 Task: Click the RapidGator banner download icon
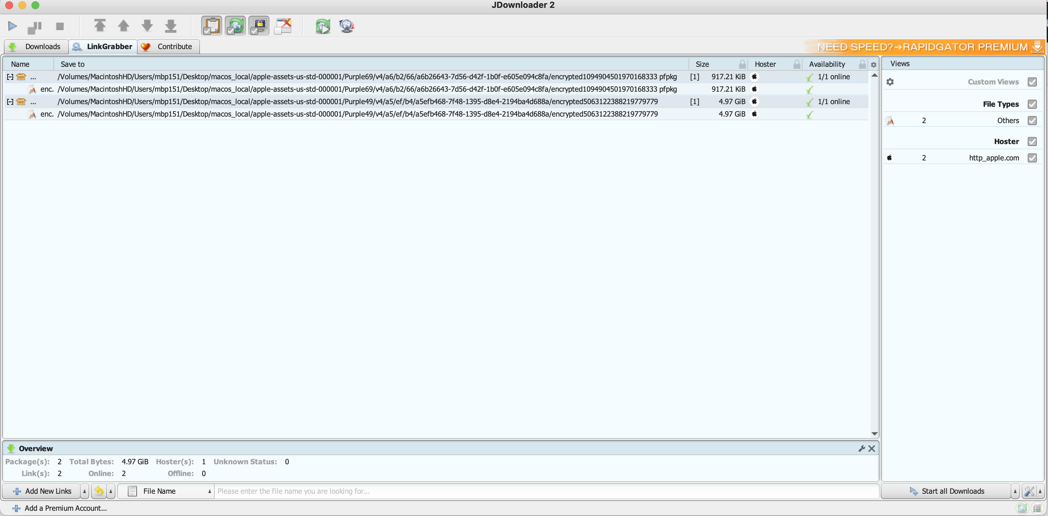click(1037, 47)
